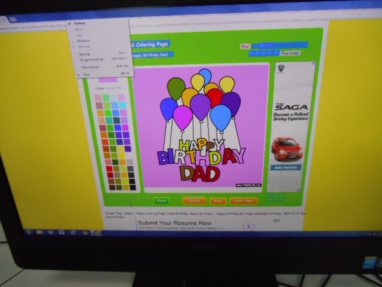Click the orange Print button
The width and height of the screenshot is (382, 287).
[218, 201]
